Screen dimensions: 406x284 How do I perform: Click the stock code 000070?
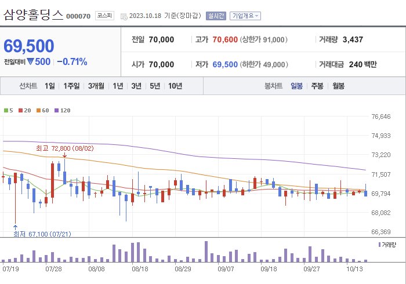[78, 16]
